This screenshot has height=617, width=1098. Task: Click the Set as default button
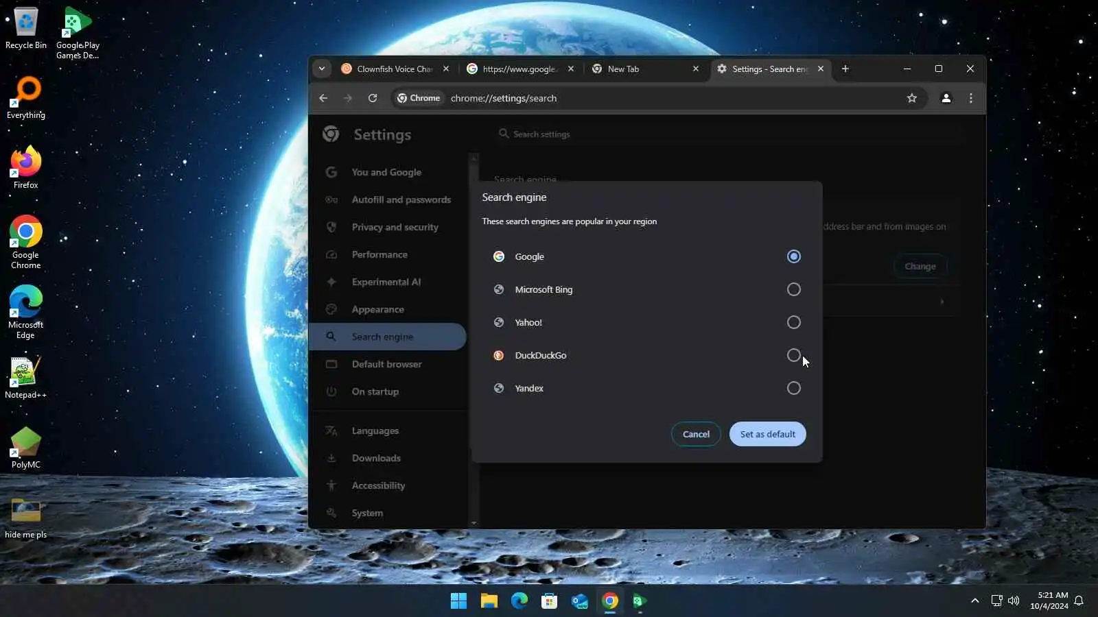click(767, 434)
